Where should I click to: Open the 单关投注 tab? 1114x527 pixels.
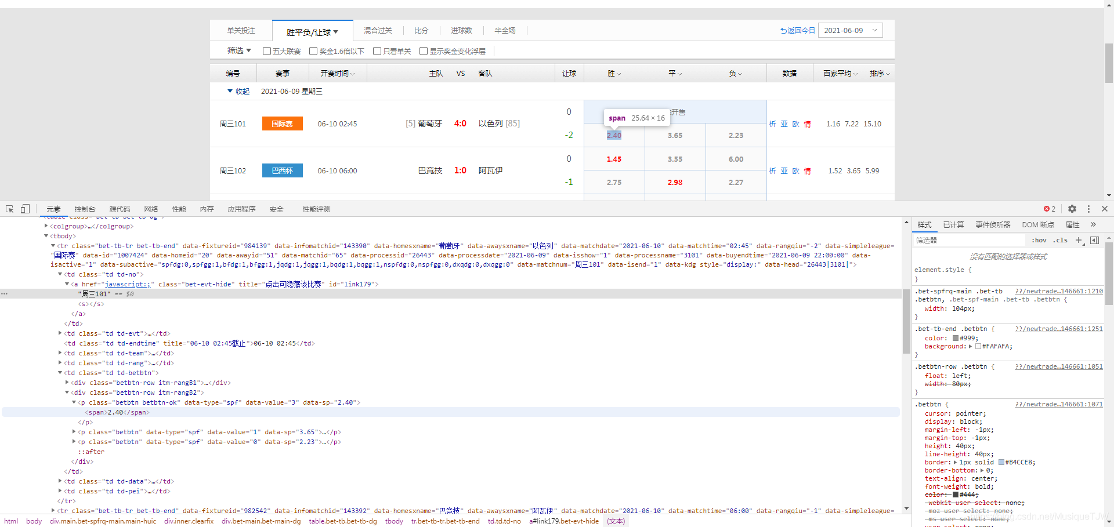point(241,30)
